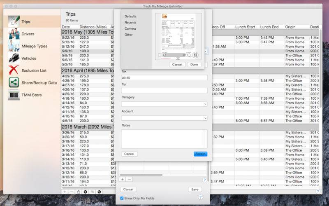Select Defaults in the image source list

[x=130, y=16]
